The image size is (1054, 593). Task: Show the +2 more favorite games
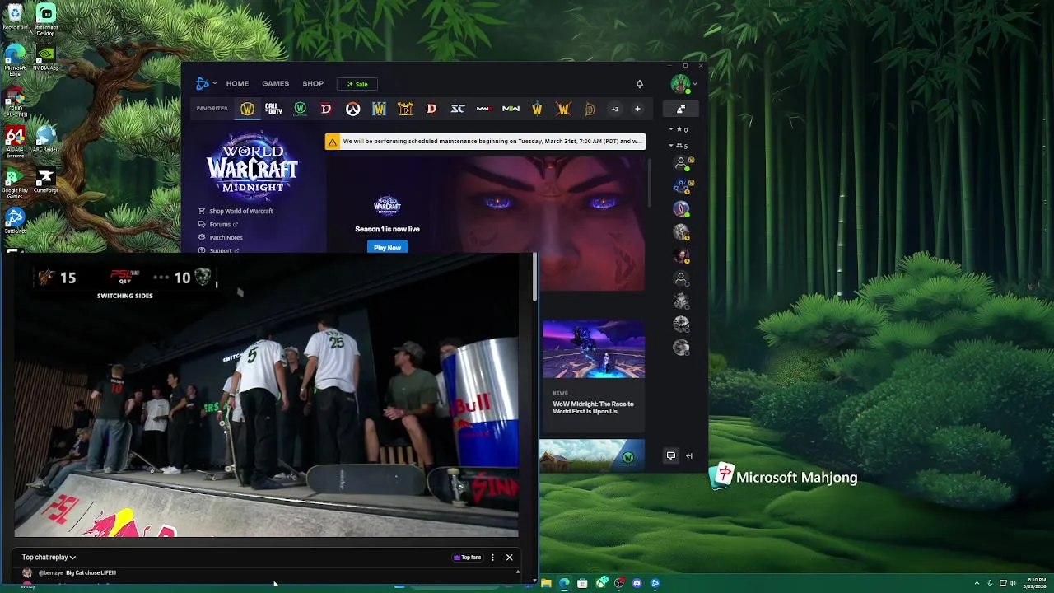click(614, 109)
